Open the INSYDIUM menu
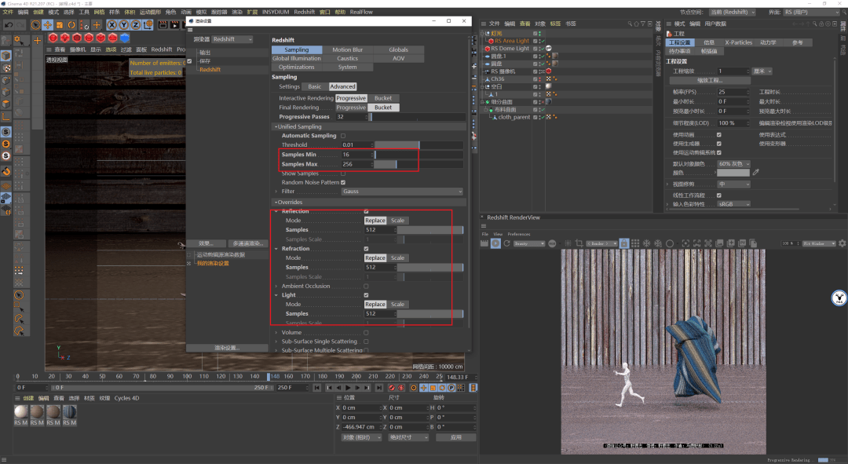 [275, 13]
